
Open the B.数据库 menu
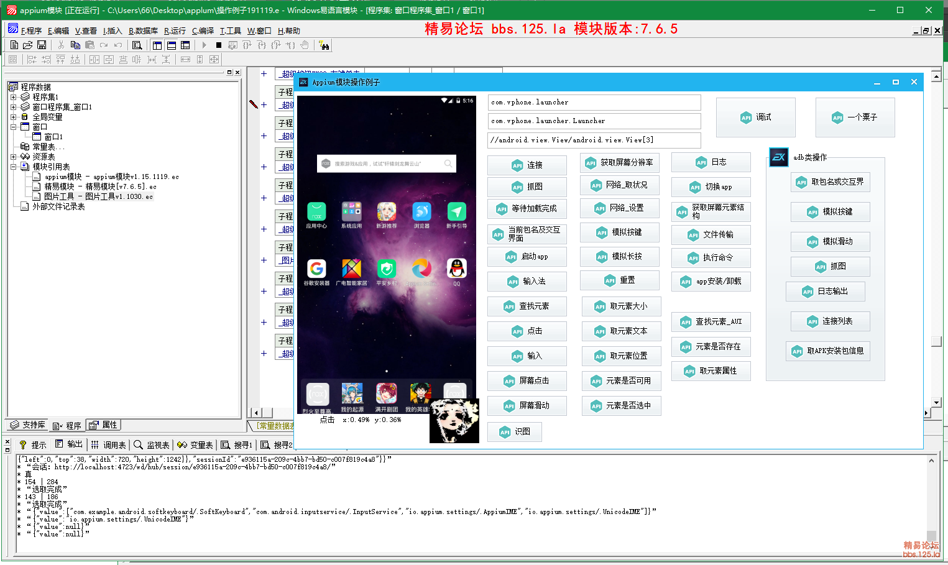(143, 30)
